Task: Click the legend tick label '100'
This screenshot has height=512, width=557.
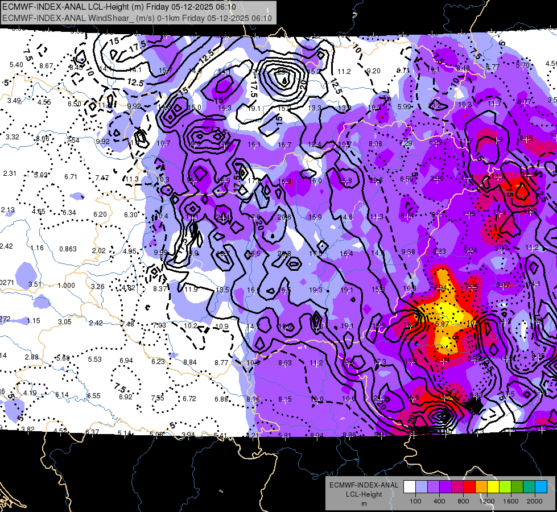Action: (x=415, y=501)
